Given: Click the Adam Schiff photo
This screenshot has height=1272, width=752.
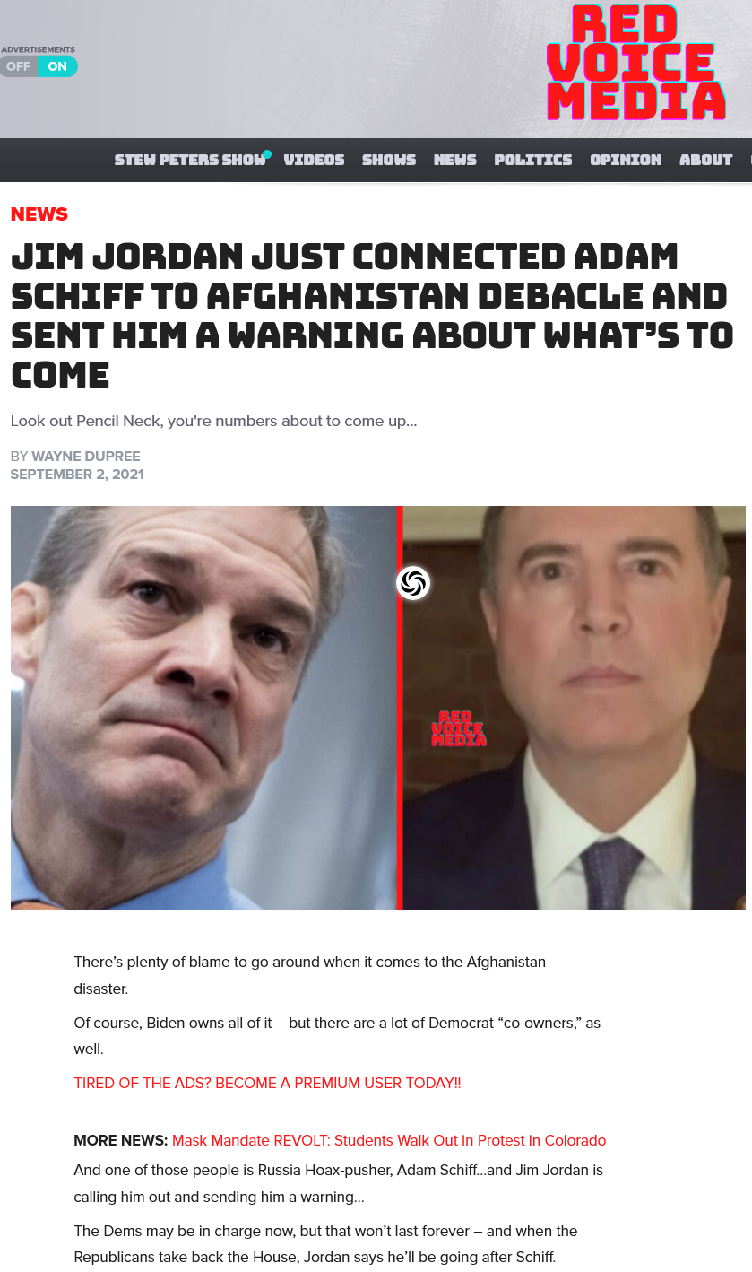Looking at the screenshot, I should click(x=574, y=708).
